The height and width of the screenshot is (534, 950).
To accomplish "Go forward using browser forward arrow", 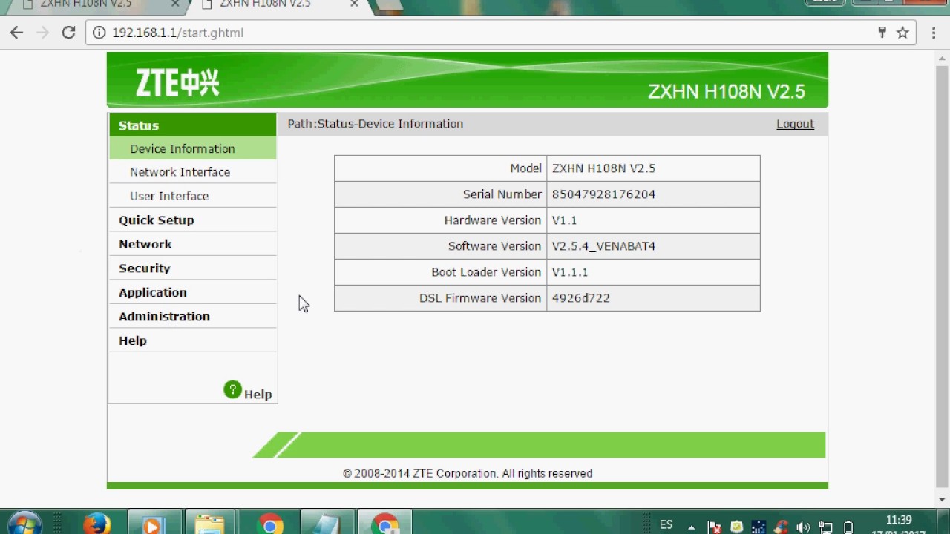I will click(42, 33).
